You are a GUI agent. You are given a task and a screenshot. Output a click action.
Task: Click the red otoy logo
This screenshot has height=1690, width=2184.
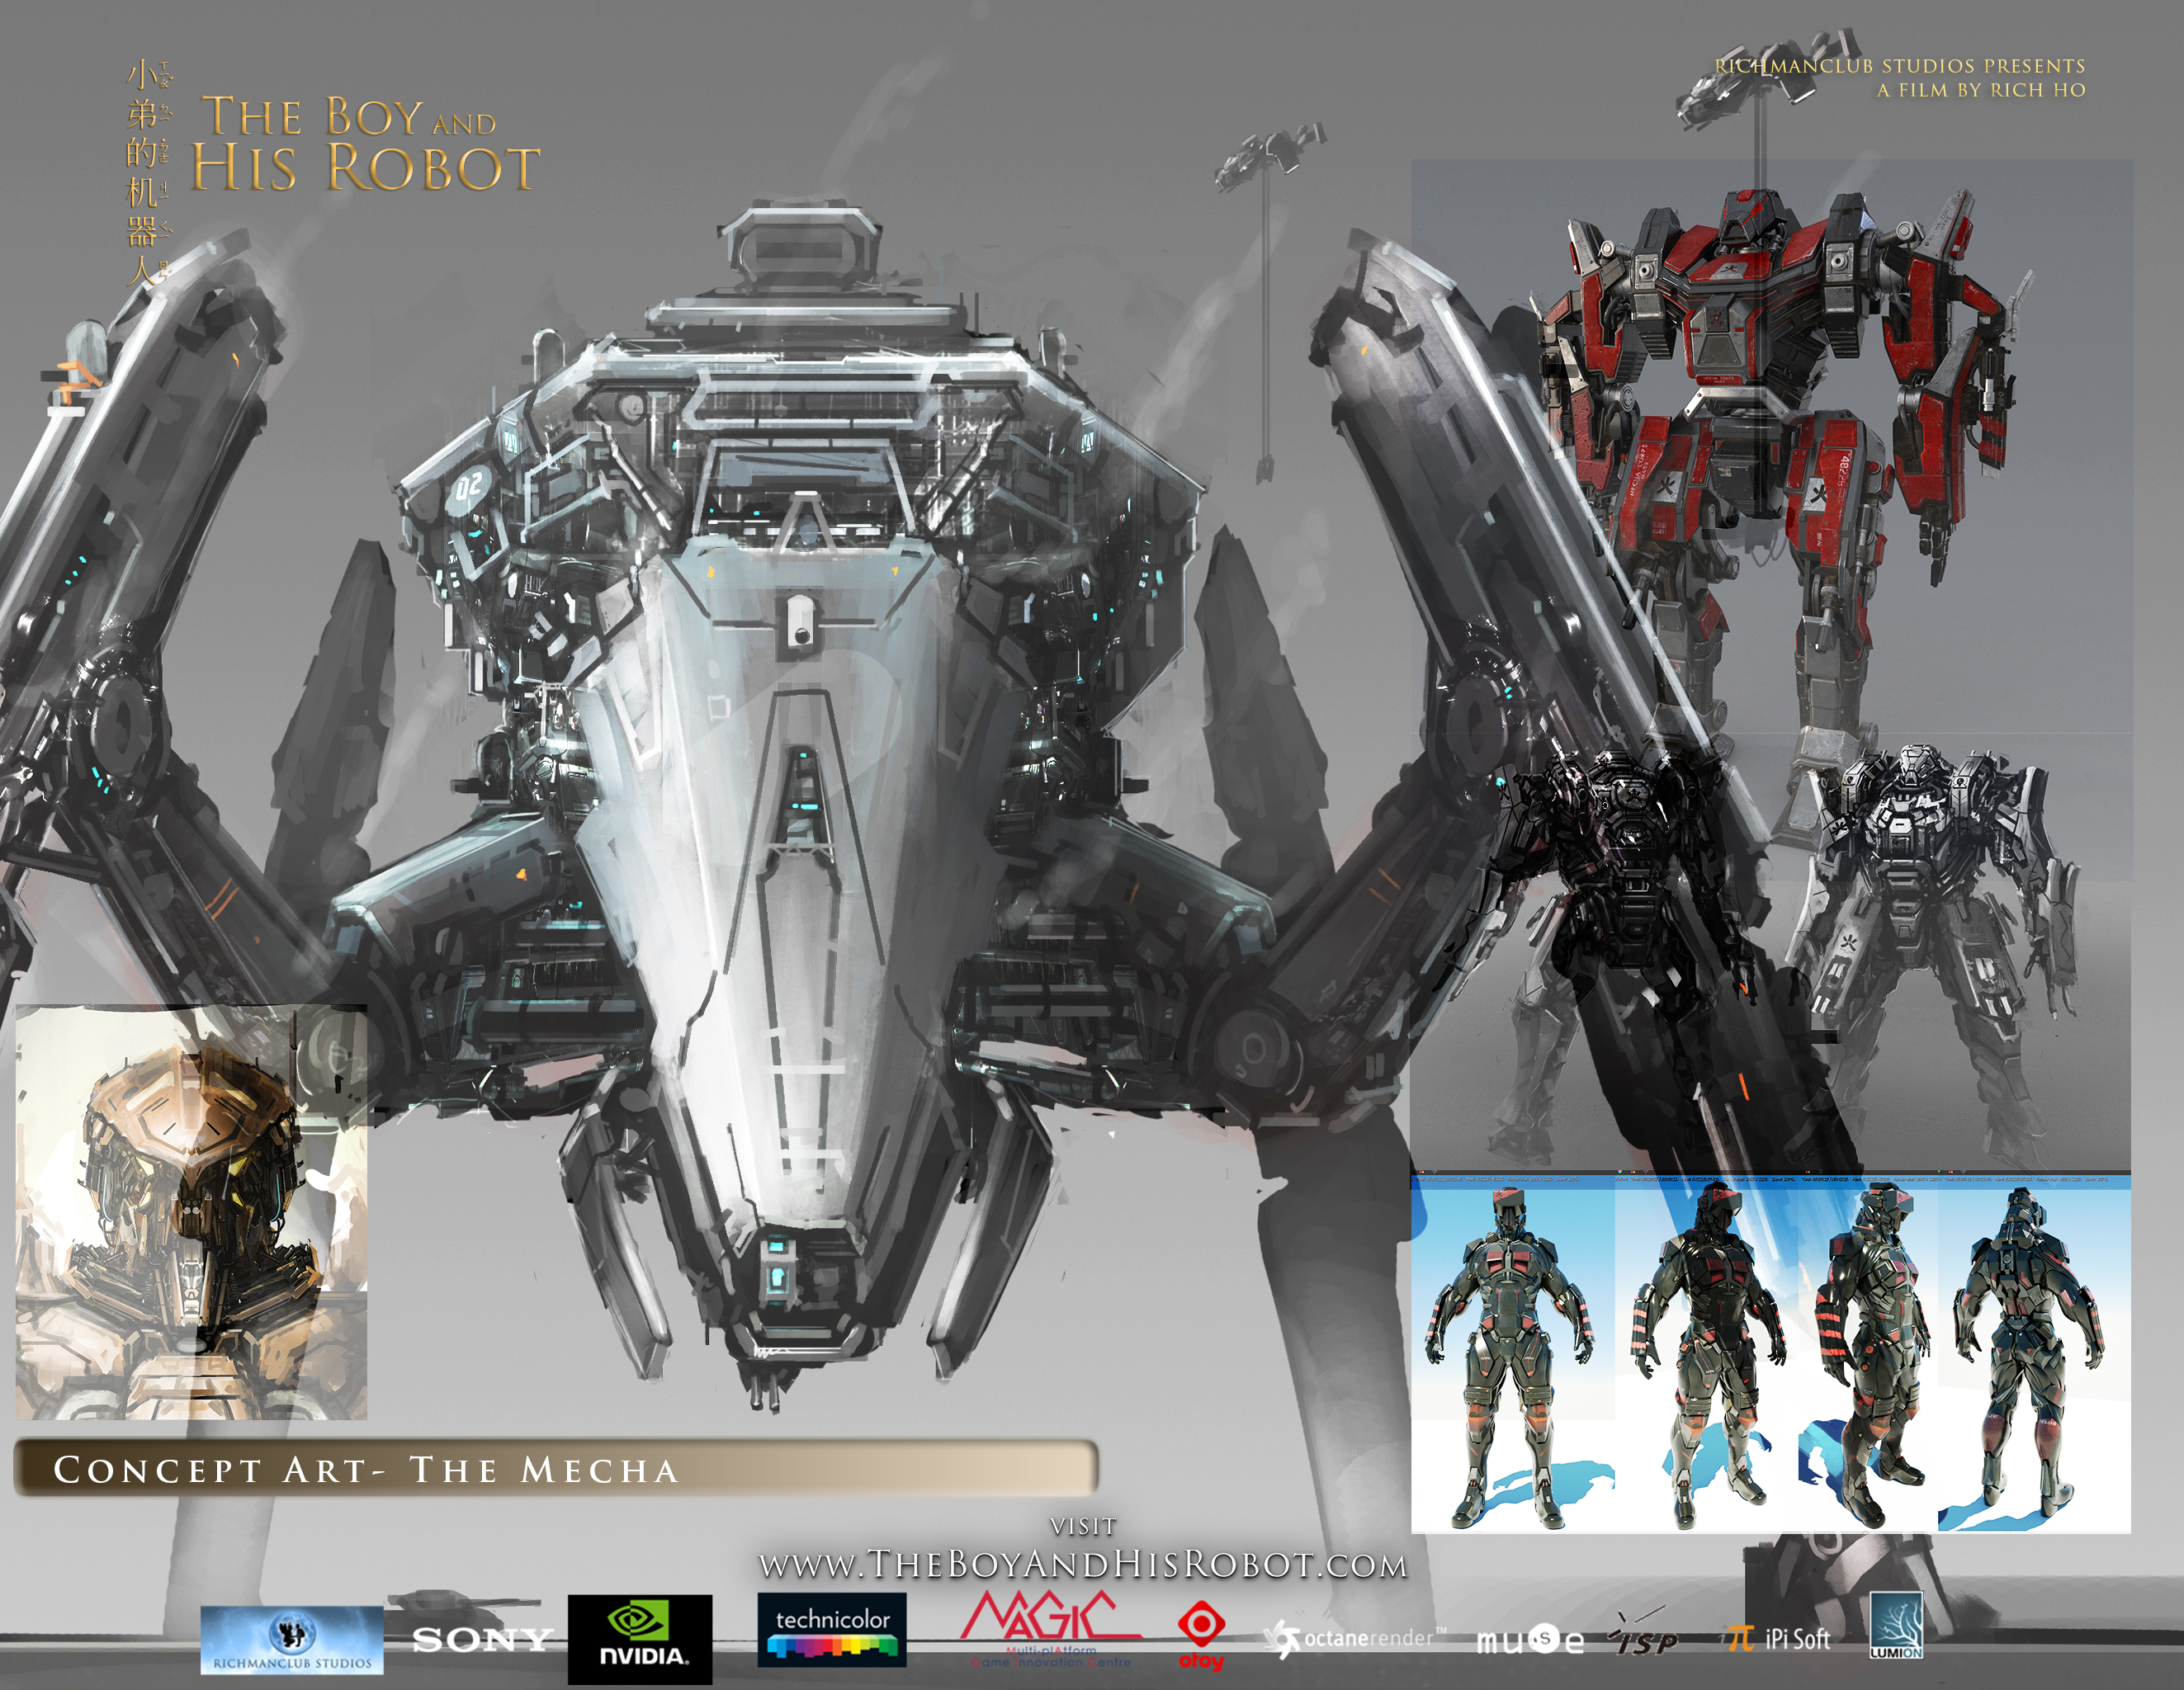pyautogui.click(x=1200, y=1635)
